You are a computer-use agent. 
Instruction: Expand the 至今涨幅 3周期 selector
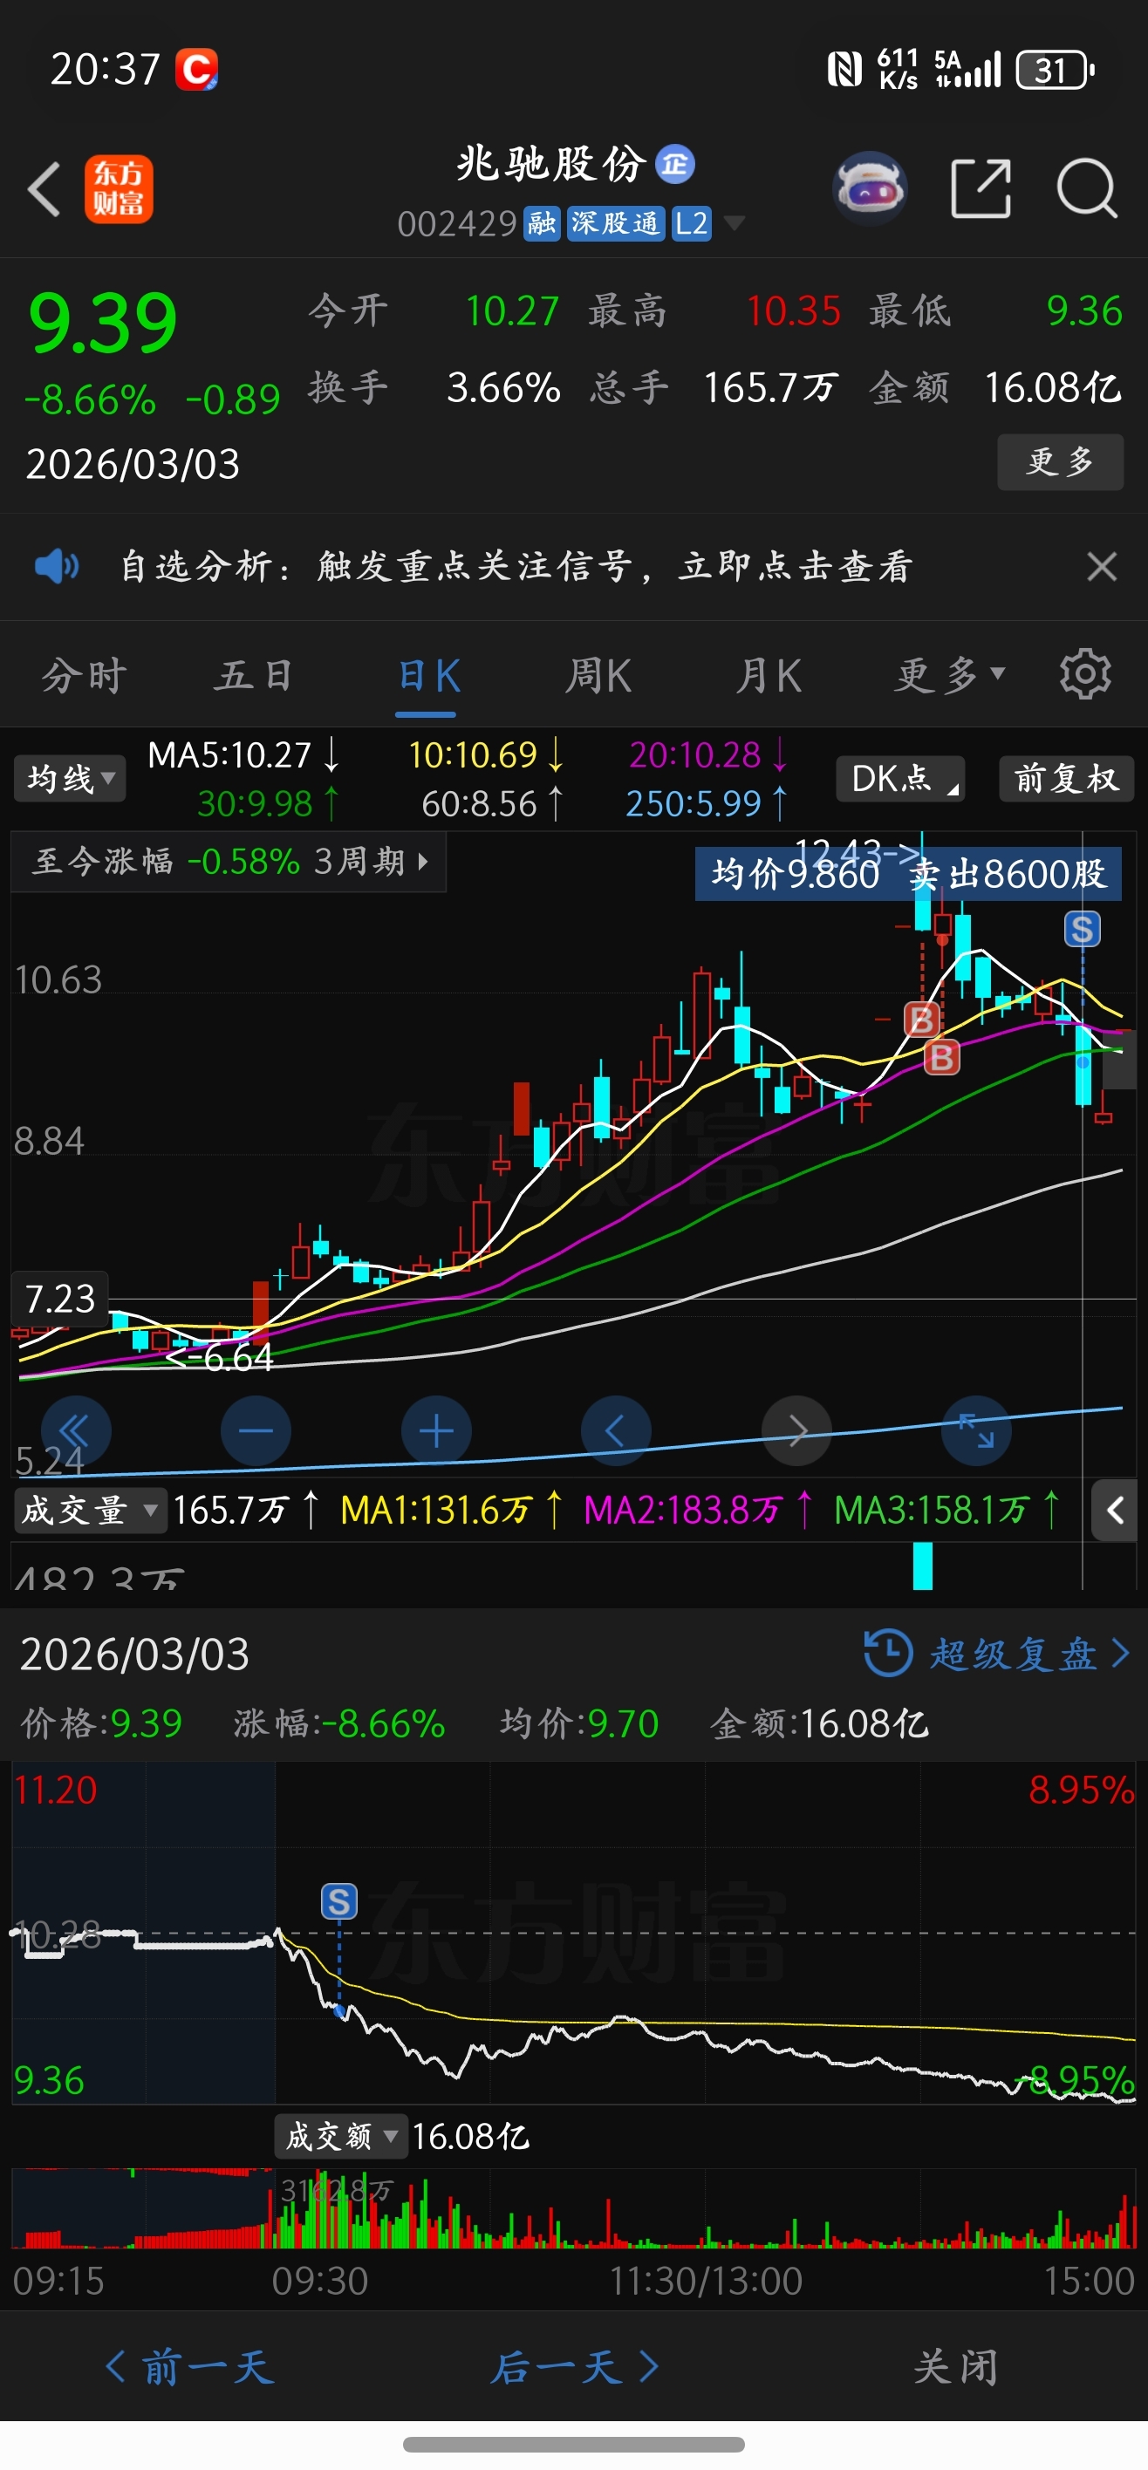(x=229, y=861)
